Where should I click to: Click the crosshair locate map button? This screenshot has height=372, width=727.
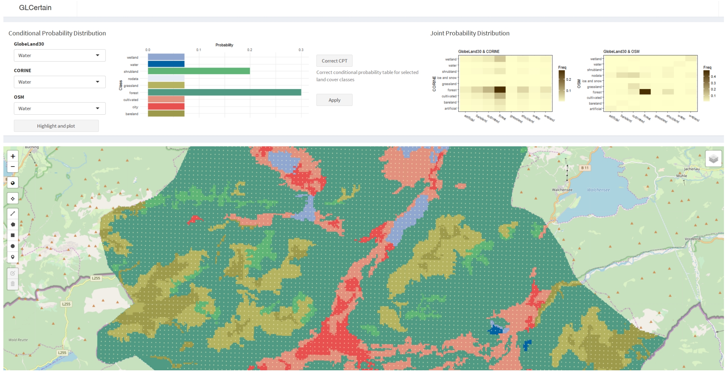(x=13, y=199)
